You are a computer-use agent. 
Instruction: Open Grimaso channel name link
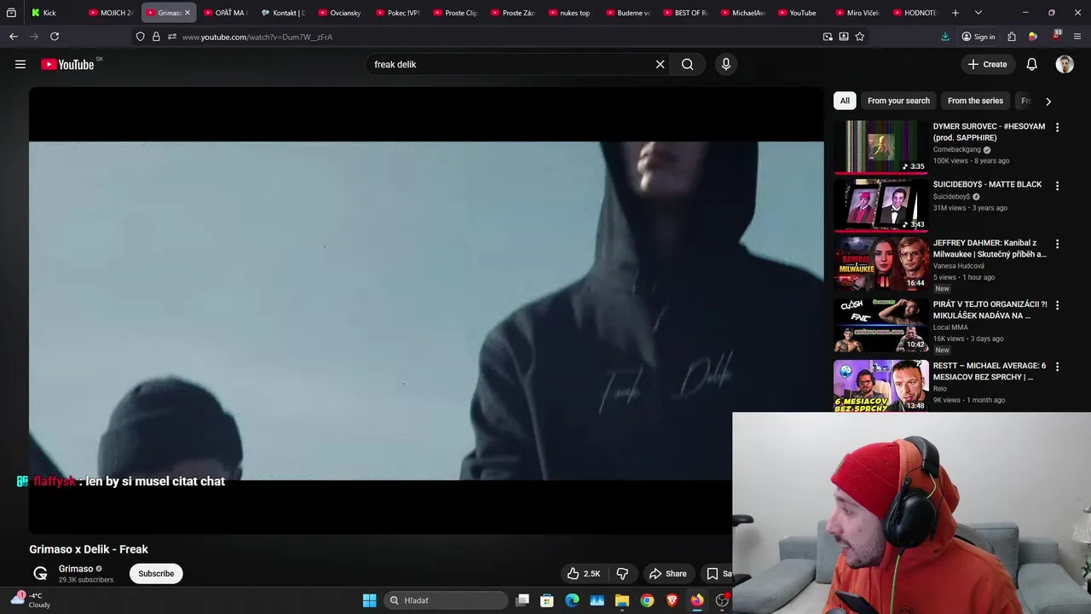pos(76,569)
